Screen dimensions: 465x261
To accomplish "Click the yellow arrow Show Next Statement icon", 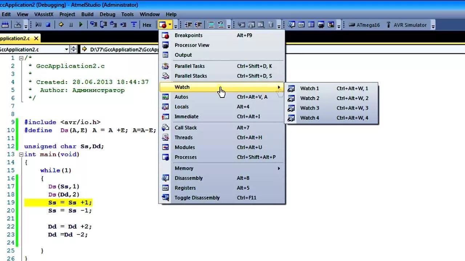I will (61, 25).
